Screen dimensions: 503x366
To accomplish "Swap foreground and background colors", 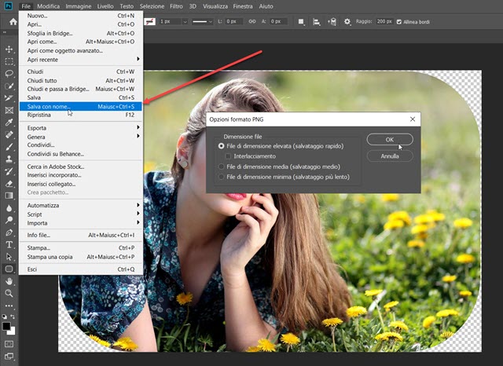I will [13, 317].
